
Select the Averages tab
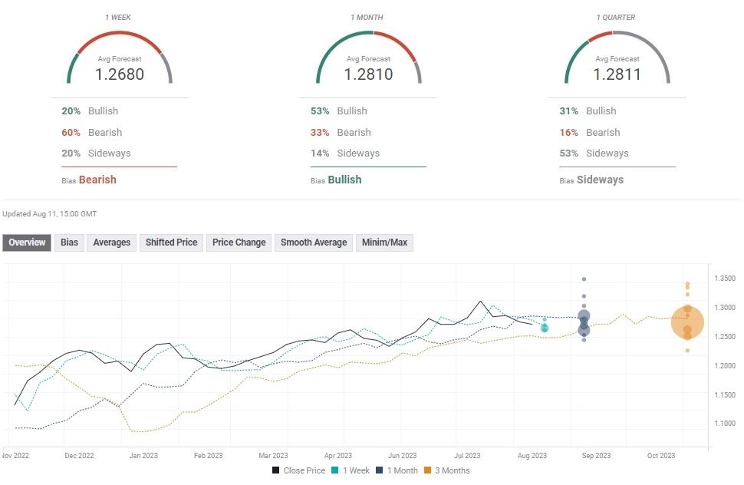click(112, 242)
